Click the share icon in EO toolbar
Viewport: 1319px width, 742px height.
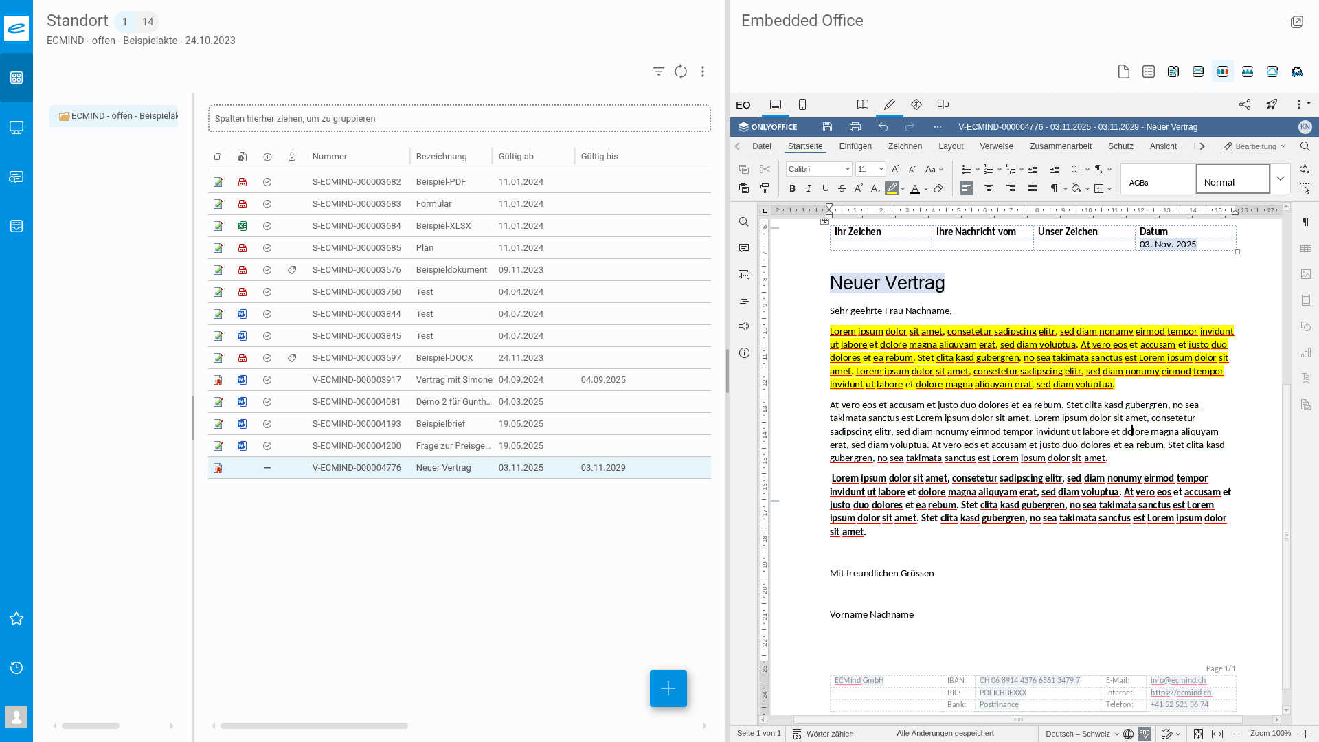click(x=1244, y=104)
